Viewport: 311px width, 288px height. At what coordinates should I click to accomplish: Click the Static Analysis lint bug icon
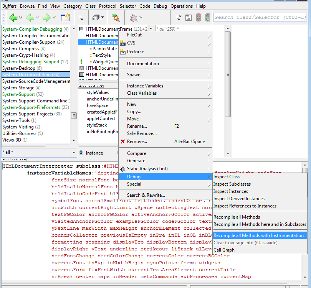coord(123,169)
